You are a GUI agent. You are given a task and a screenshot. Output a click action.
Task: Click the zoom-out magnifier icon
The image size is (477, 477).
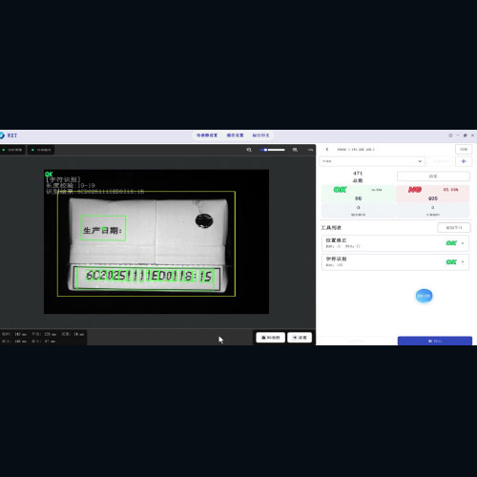click(x=249, y=150)
